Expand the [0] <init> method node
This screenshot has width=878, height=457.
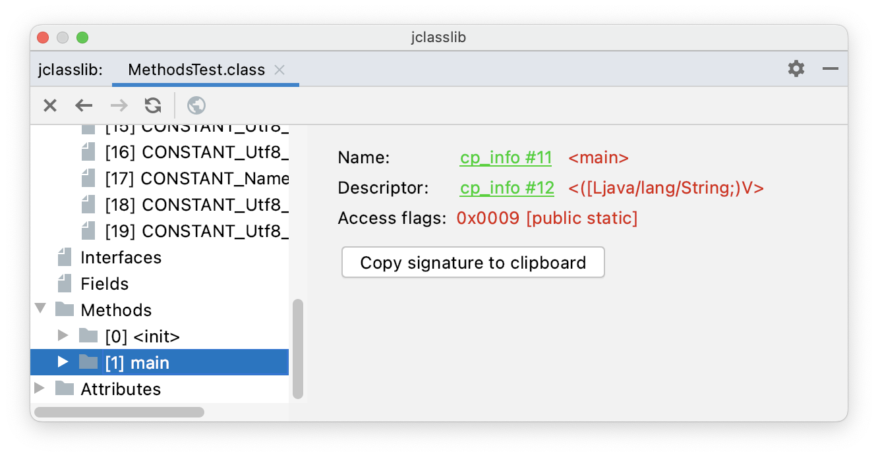[x=63, y=336]
